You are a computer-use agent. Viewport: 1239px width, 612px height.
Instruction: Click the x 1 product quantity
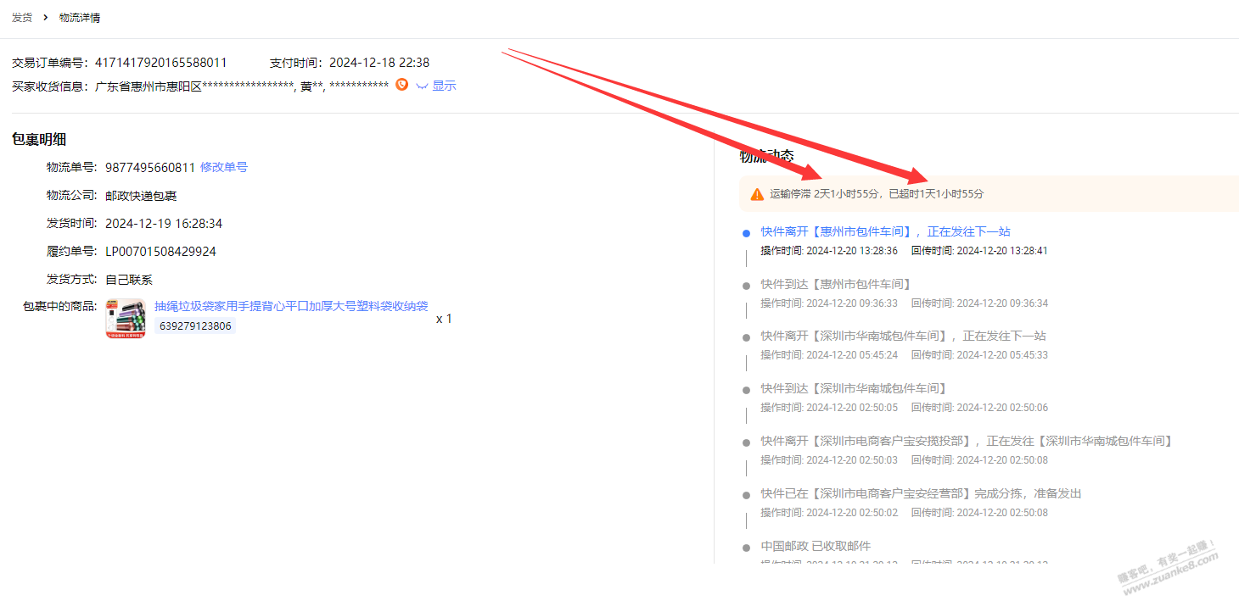tap(444, 319)
